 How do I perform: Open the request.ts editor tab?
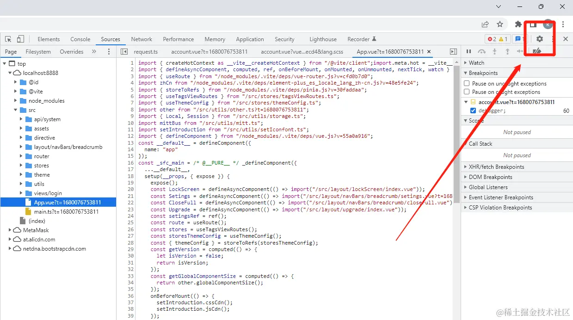(x=146, y=52)
